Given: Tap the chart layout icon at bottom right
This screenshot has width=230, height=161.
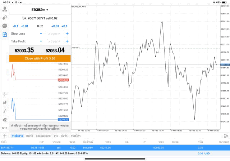Looking at the screenshot, I should tap(226, 136).
